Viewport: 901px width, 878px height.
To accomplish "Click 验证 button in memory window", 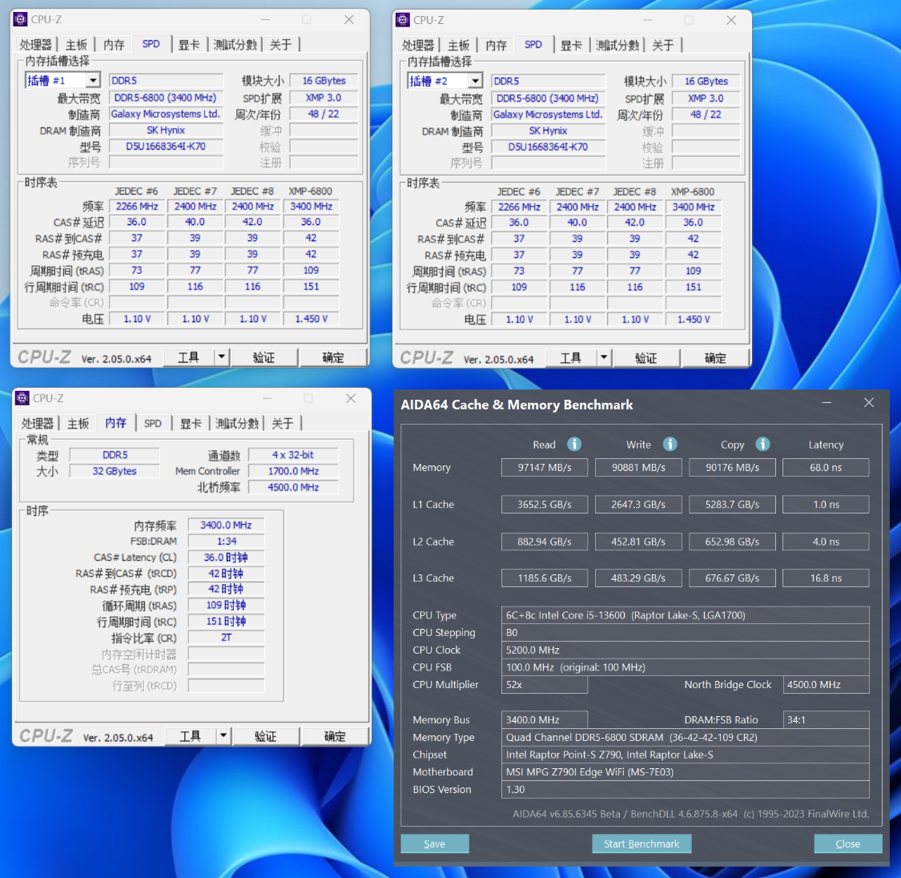I will pyautogui.click(x=266, y=736).
